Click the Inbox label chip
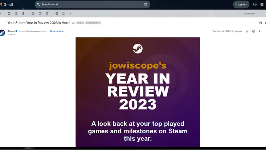This screenshot has width=266, height=150. click(79, 23)
